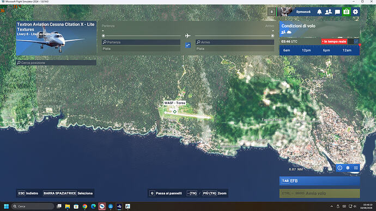Open the settings gear icon

pos(355,12)
